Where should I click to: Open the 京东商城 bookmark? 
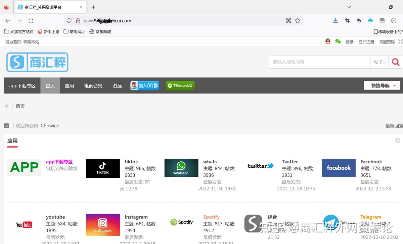click(100, 31)
